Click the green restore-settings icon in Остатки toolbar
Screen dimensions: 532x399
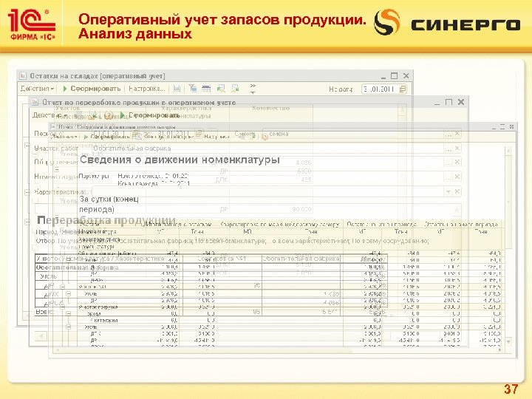[221, 89]
